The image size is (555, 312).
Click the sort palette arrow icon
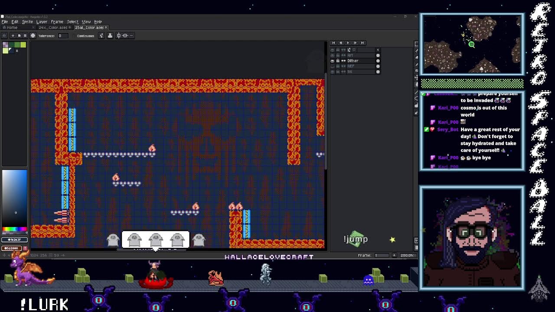tap(13, 36)
